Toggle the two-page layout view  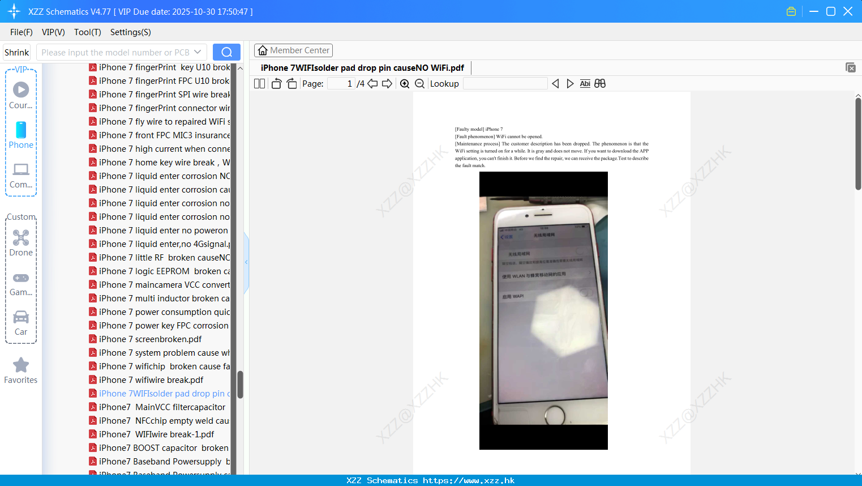tap(259, 84)
